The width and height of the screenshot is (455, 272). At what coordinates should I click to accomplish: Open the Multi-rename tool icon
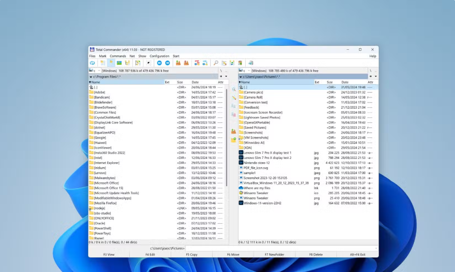[224, 63]
